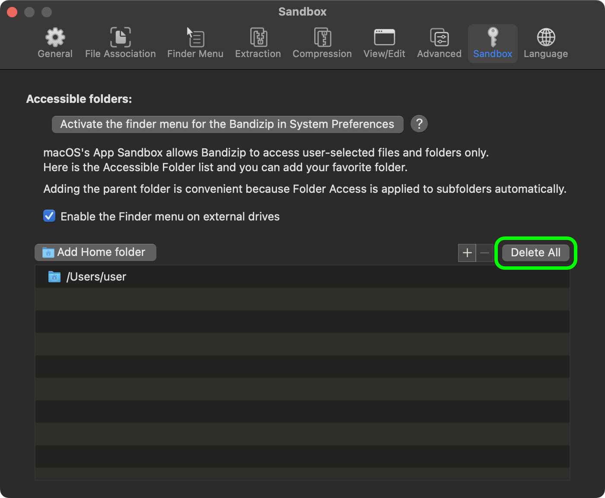Click the Advanced tab label
This screenshot has height=498, width=605.
[439, 54]
